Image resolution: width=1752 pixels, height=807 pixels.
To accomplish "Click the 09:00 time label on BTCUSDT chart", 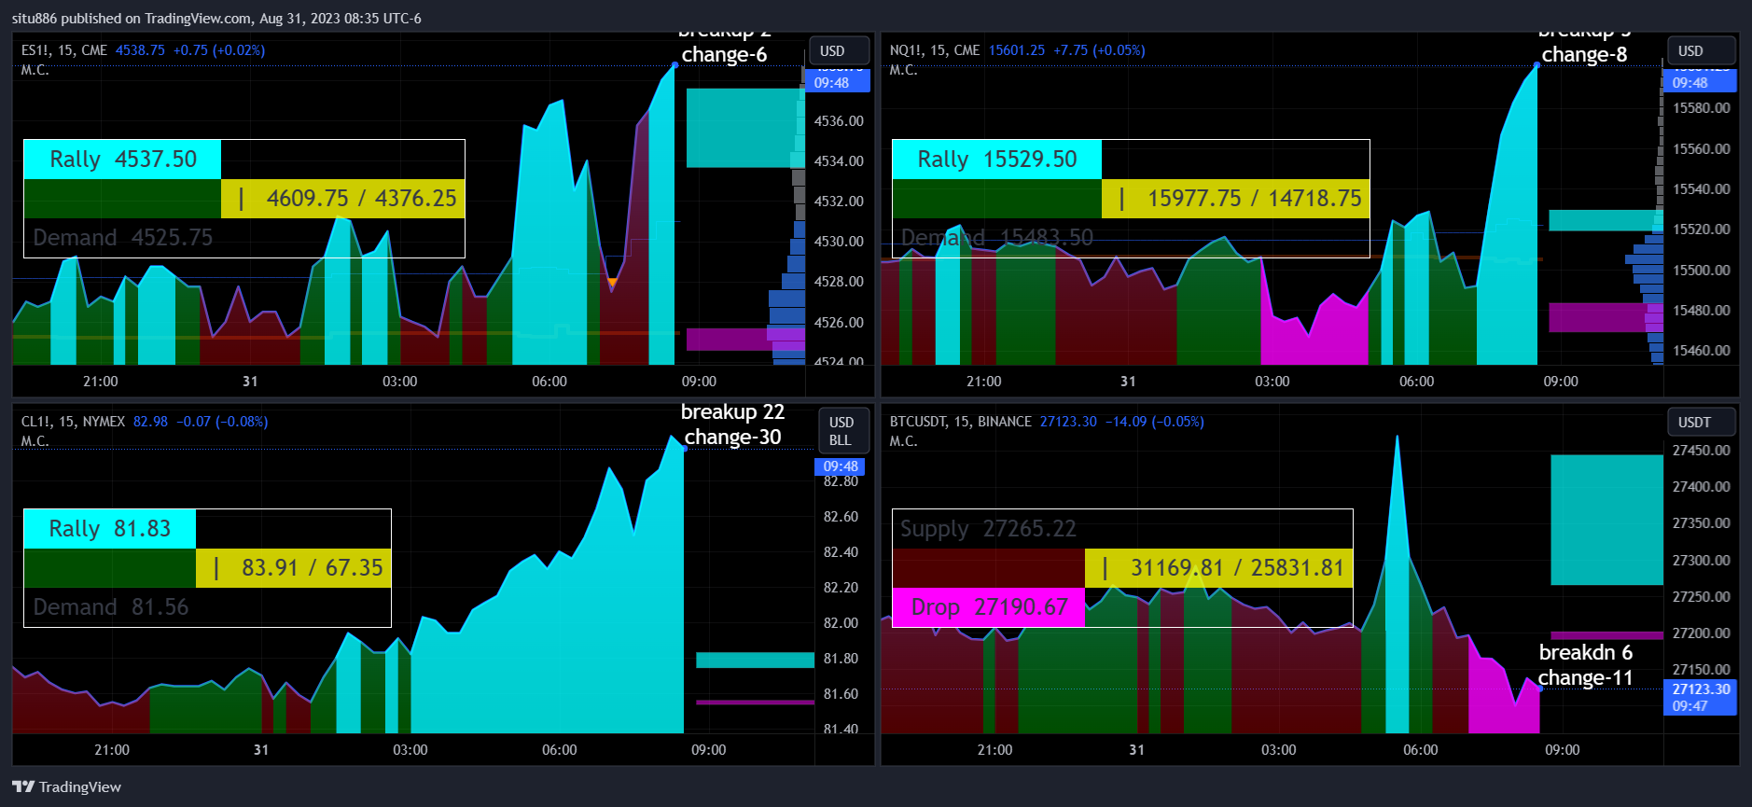I will tap(1563, 750).
